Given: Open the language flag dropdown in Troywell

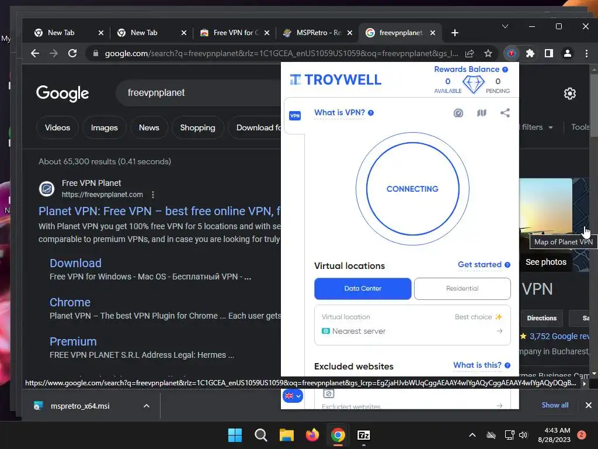Looking at the screenshot, I should (x=293, y=396).
